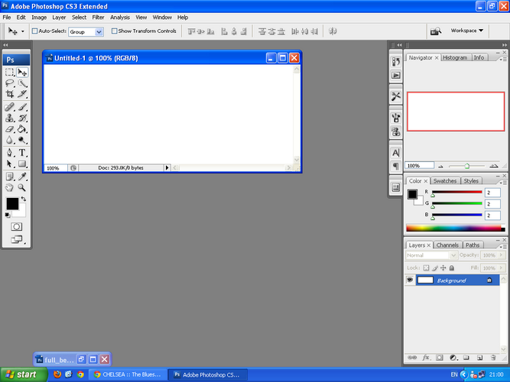Screen dimensions: 510x382
Task: Select the Eraser tool
Action: [10, 129]
